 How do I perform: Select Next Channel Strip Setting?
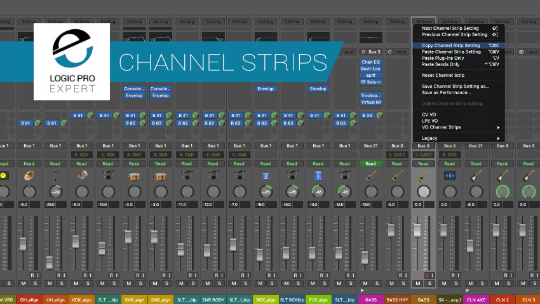[x=459, y=28]
